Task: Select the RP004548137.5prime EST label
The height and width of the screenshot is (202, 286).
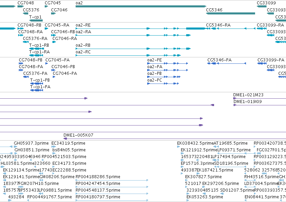Action: click(98, 190)
